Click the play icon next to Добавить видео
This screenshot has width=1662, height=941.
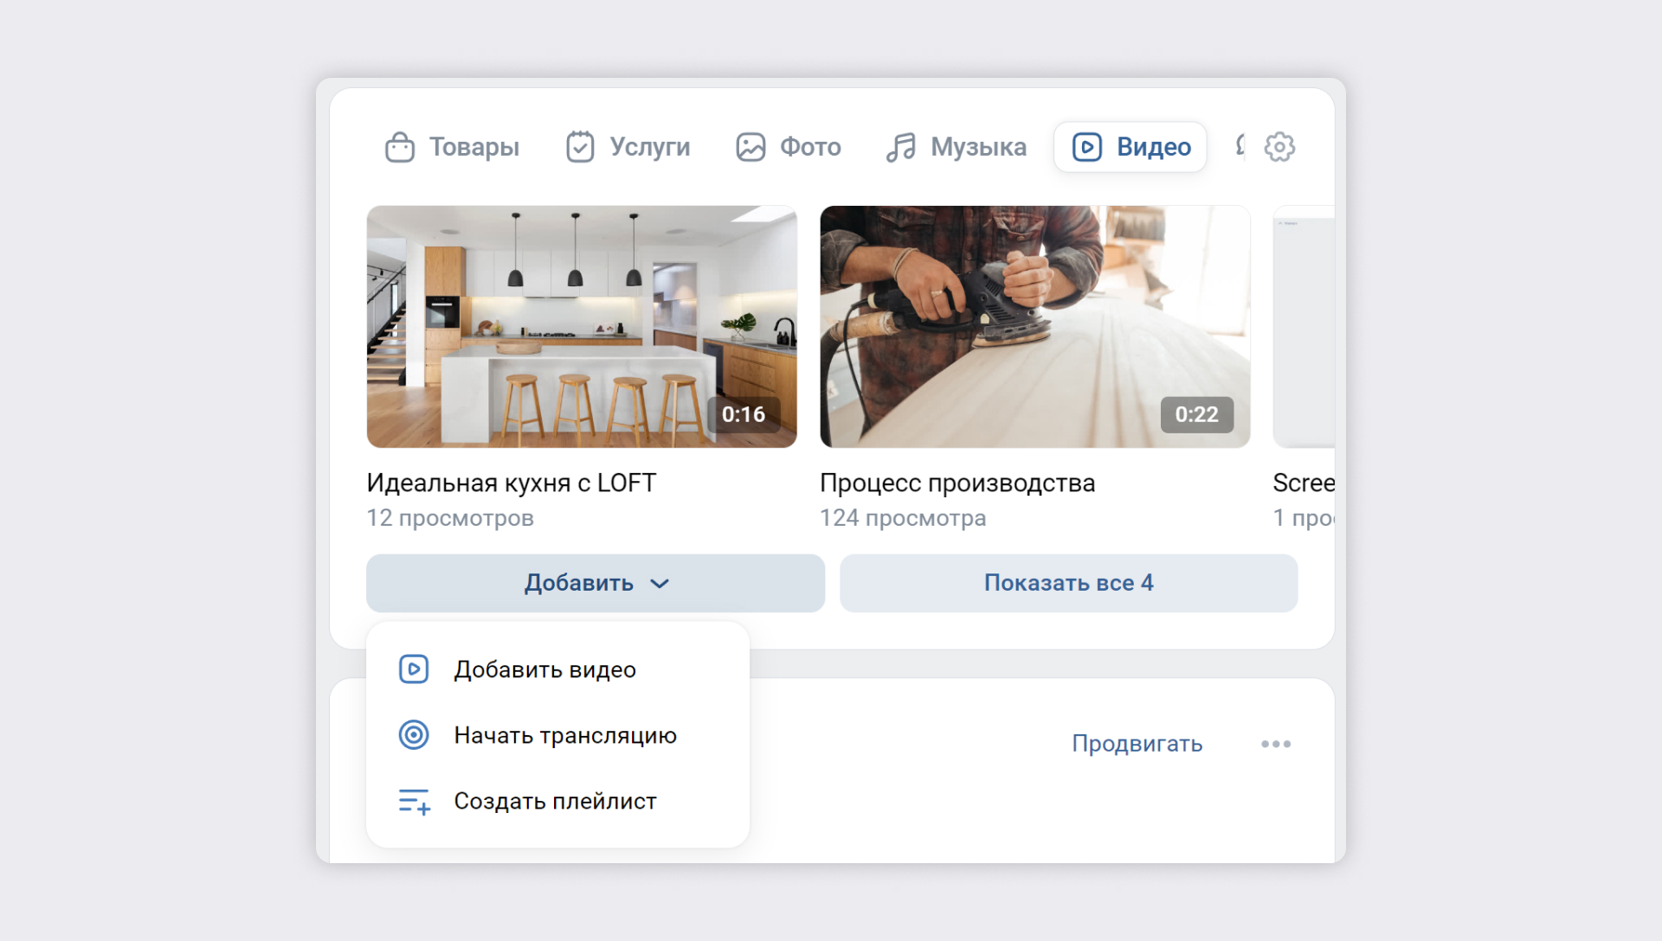(x=414, y=669)
